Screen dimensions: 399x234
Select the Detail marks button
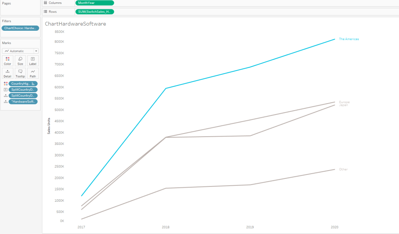tap(7, 74)
